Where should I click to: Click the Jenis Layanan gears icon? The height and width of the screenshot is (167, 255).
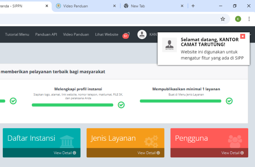pos(151,141)
